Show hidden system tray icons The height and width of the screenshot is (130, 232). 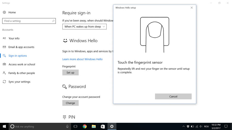click(184, 126)
